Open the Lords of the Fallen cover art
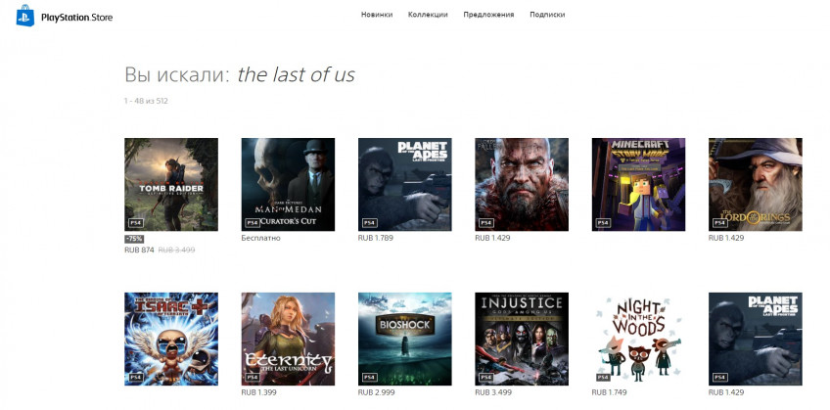Viewport: 830px width, 410px height. 522,185
